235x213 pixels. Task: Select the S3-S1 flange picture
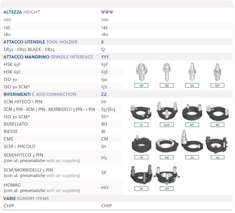(x=167, y=112)
